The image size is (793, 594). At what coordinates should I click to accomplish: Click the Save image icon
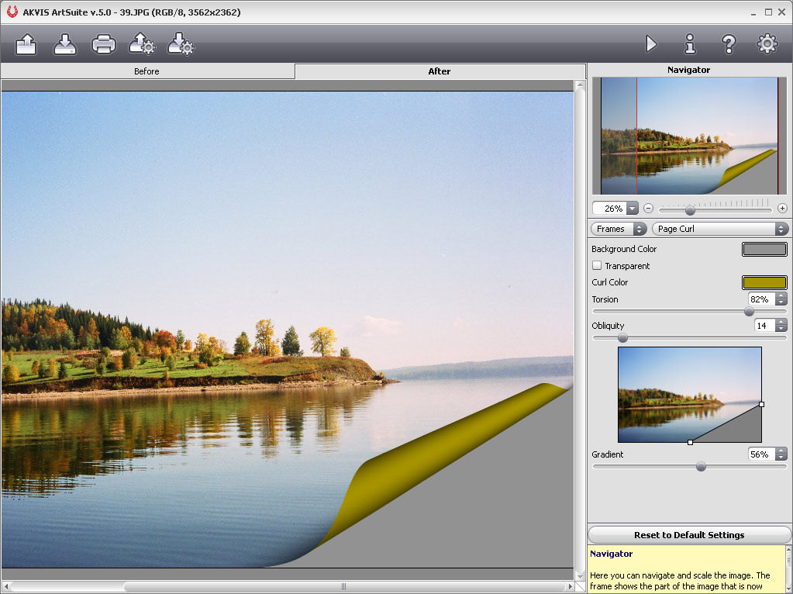(x=65, y=44)
